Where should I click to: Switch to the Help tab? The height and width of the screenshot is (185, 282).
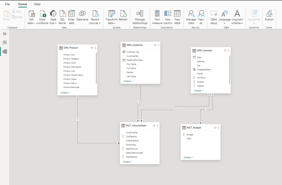click(37, 4)
